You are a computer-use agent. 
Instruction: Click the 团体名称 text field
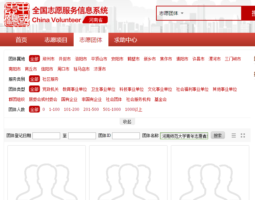coord(184,136)
